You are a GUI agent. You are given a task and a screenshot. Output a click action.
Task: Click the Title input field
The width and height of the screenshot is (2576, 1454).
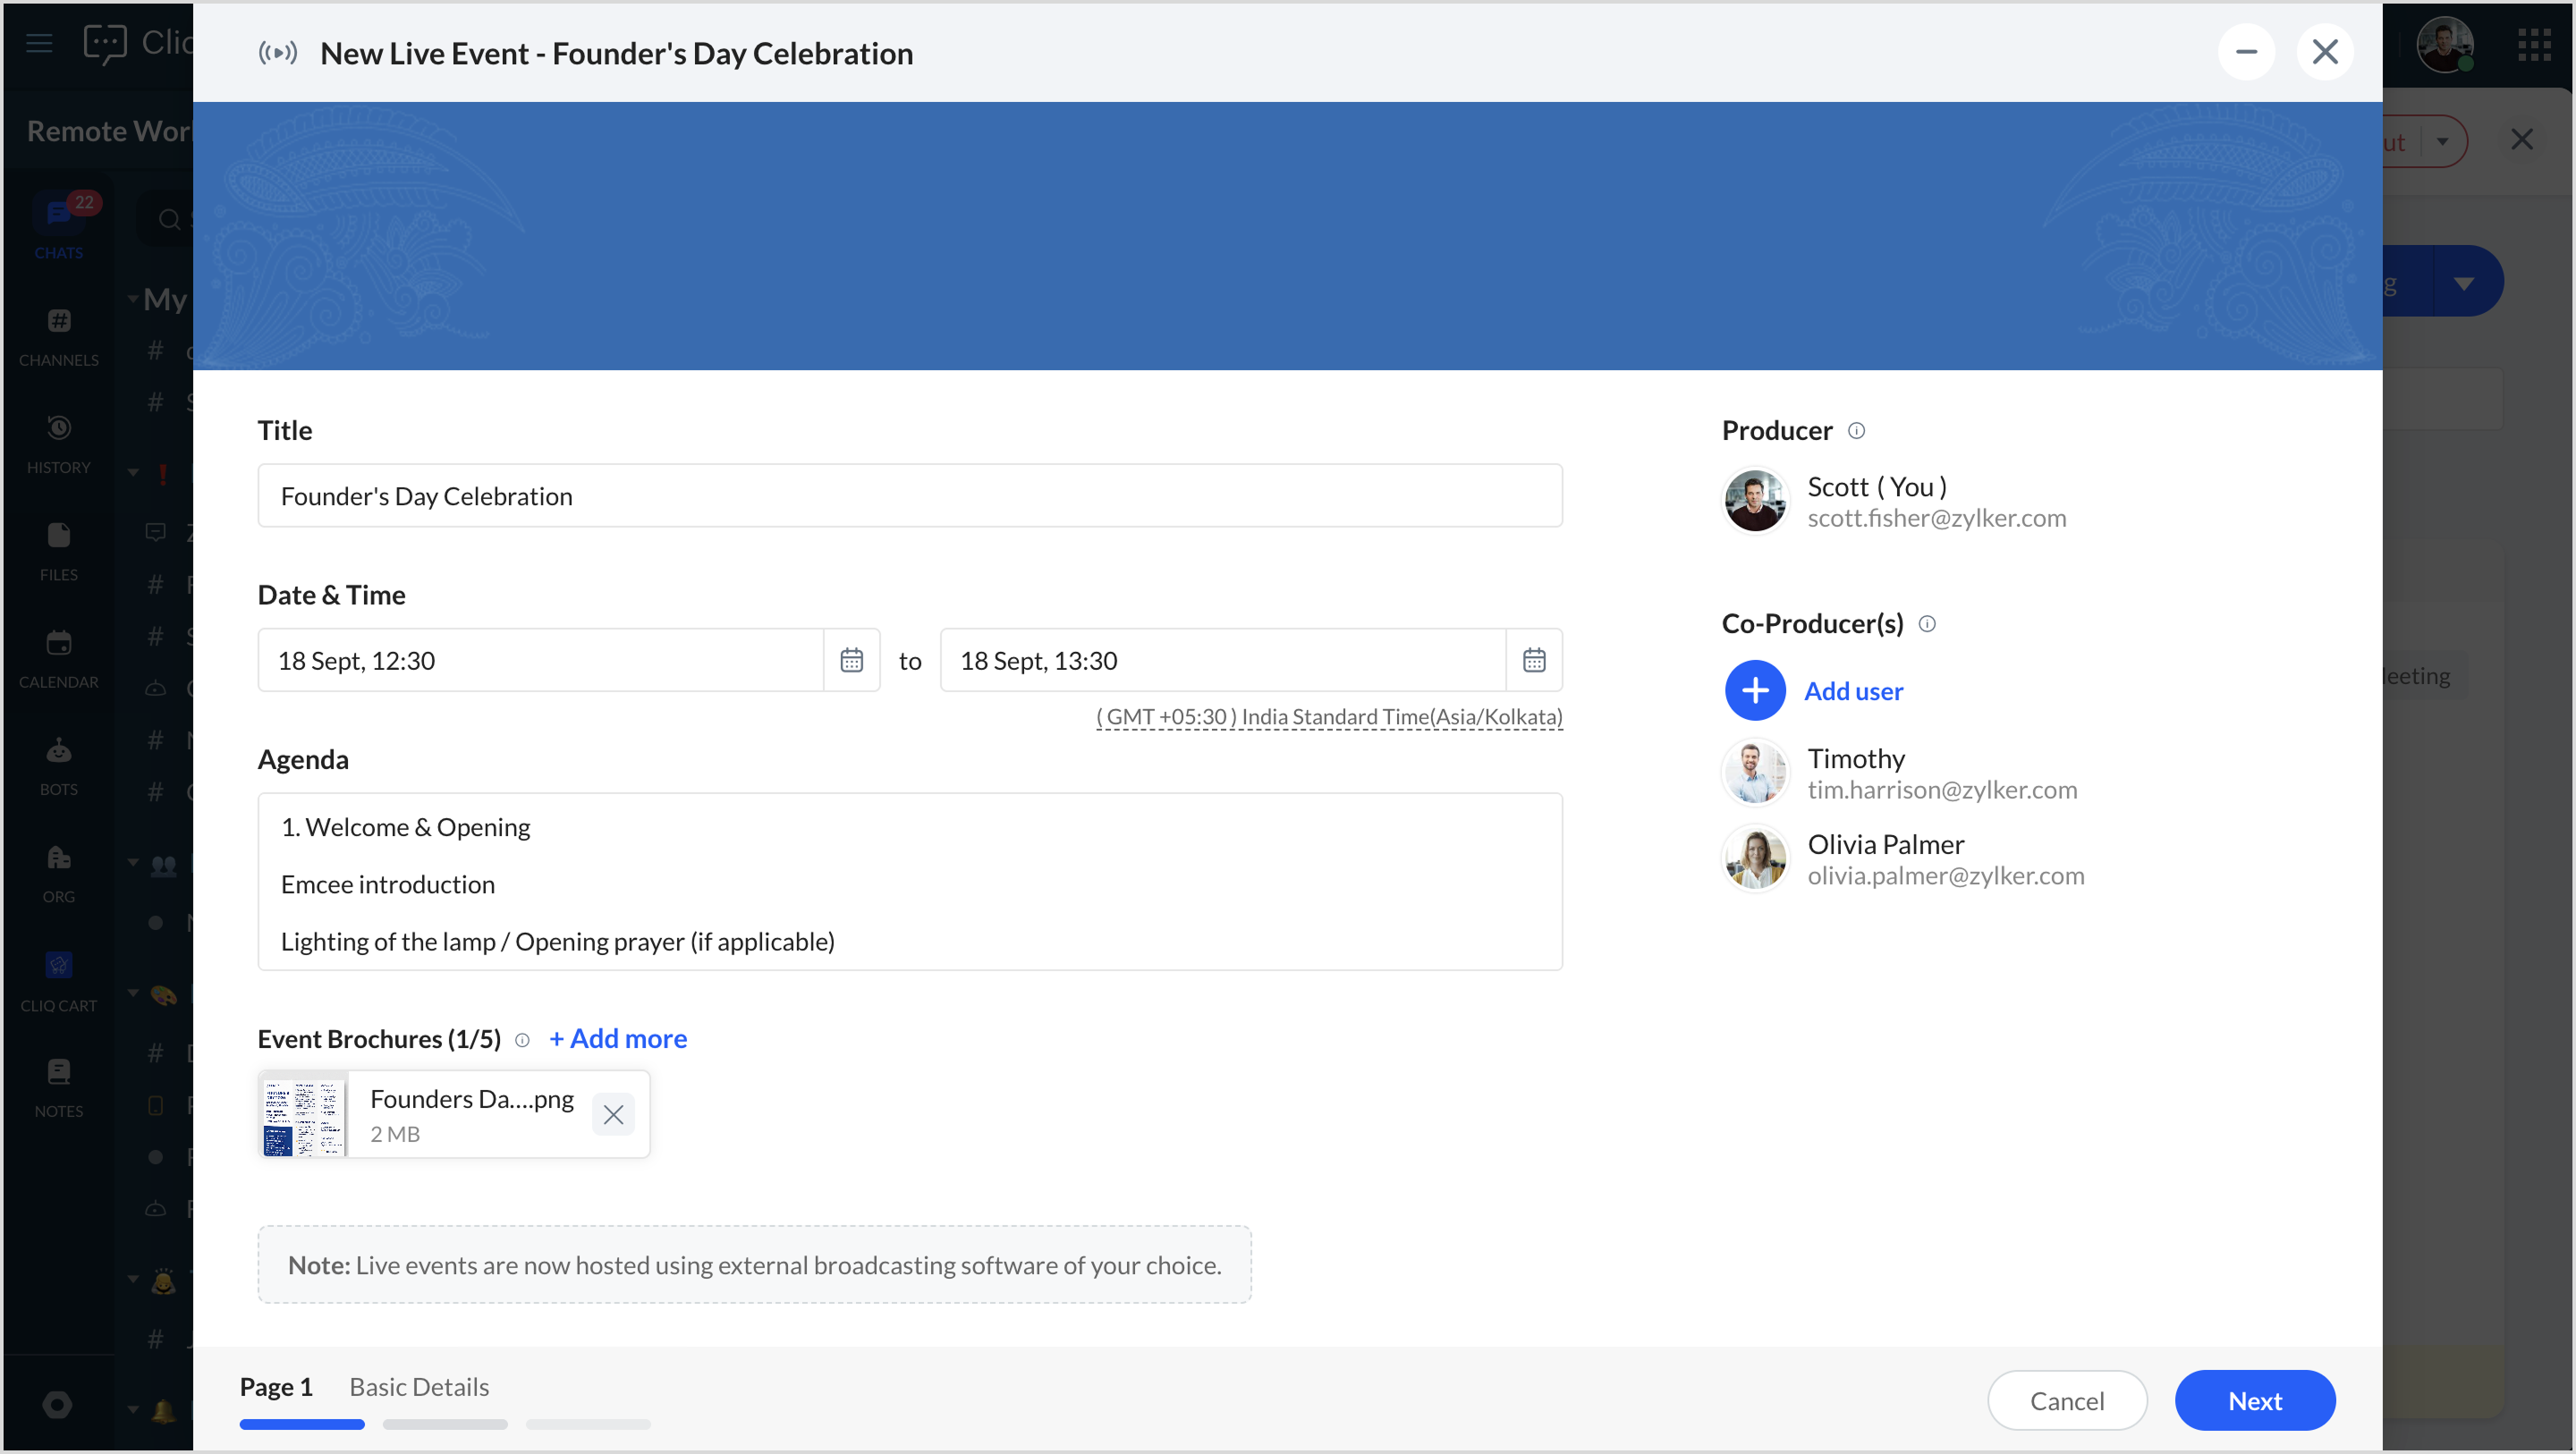click(909, 496)
